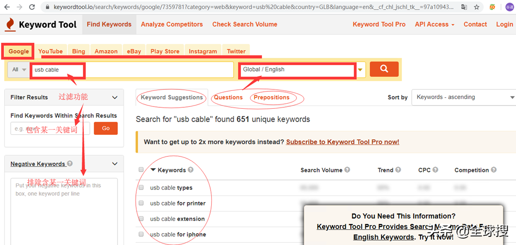Bookmark this page with the star icon

point(477,6)
